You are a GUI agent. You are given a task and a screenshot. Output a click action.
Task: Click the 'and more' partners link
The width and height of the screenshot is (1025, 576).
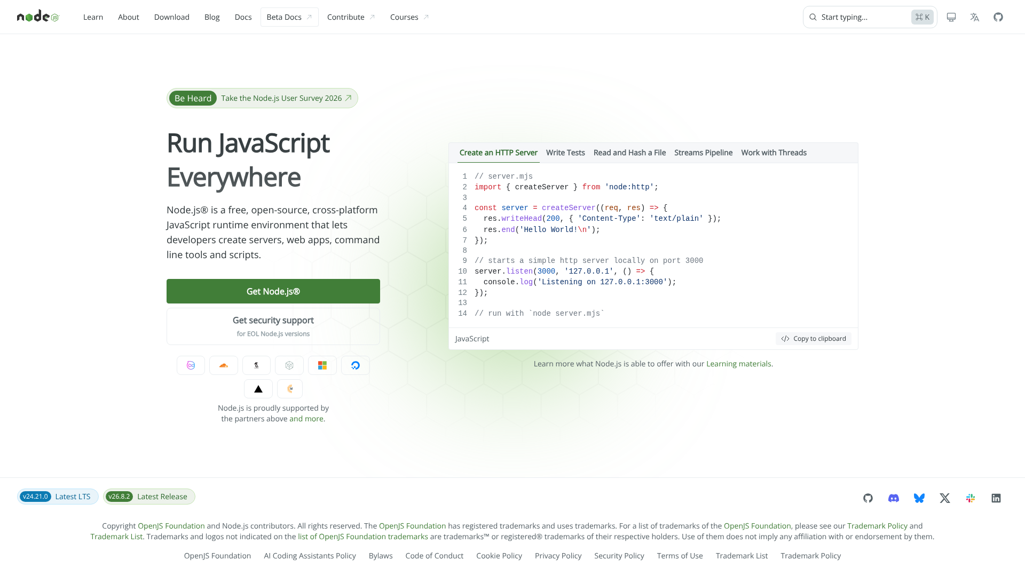tap(306, 419)
